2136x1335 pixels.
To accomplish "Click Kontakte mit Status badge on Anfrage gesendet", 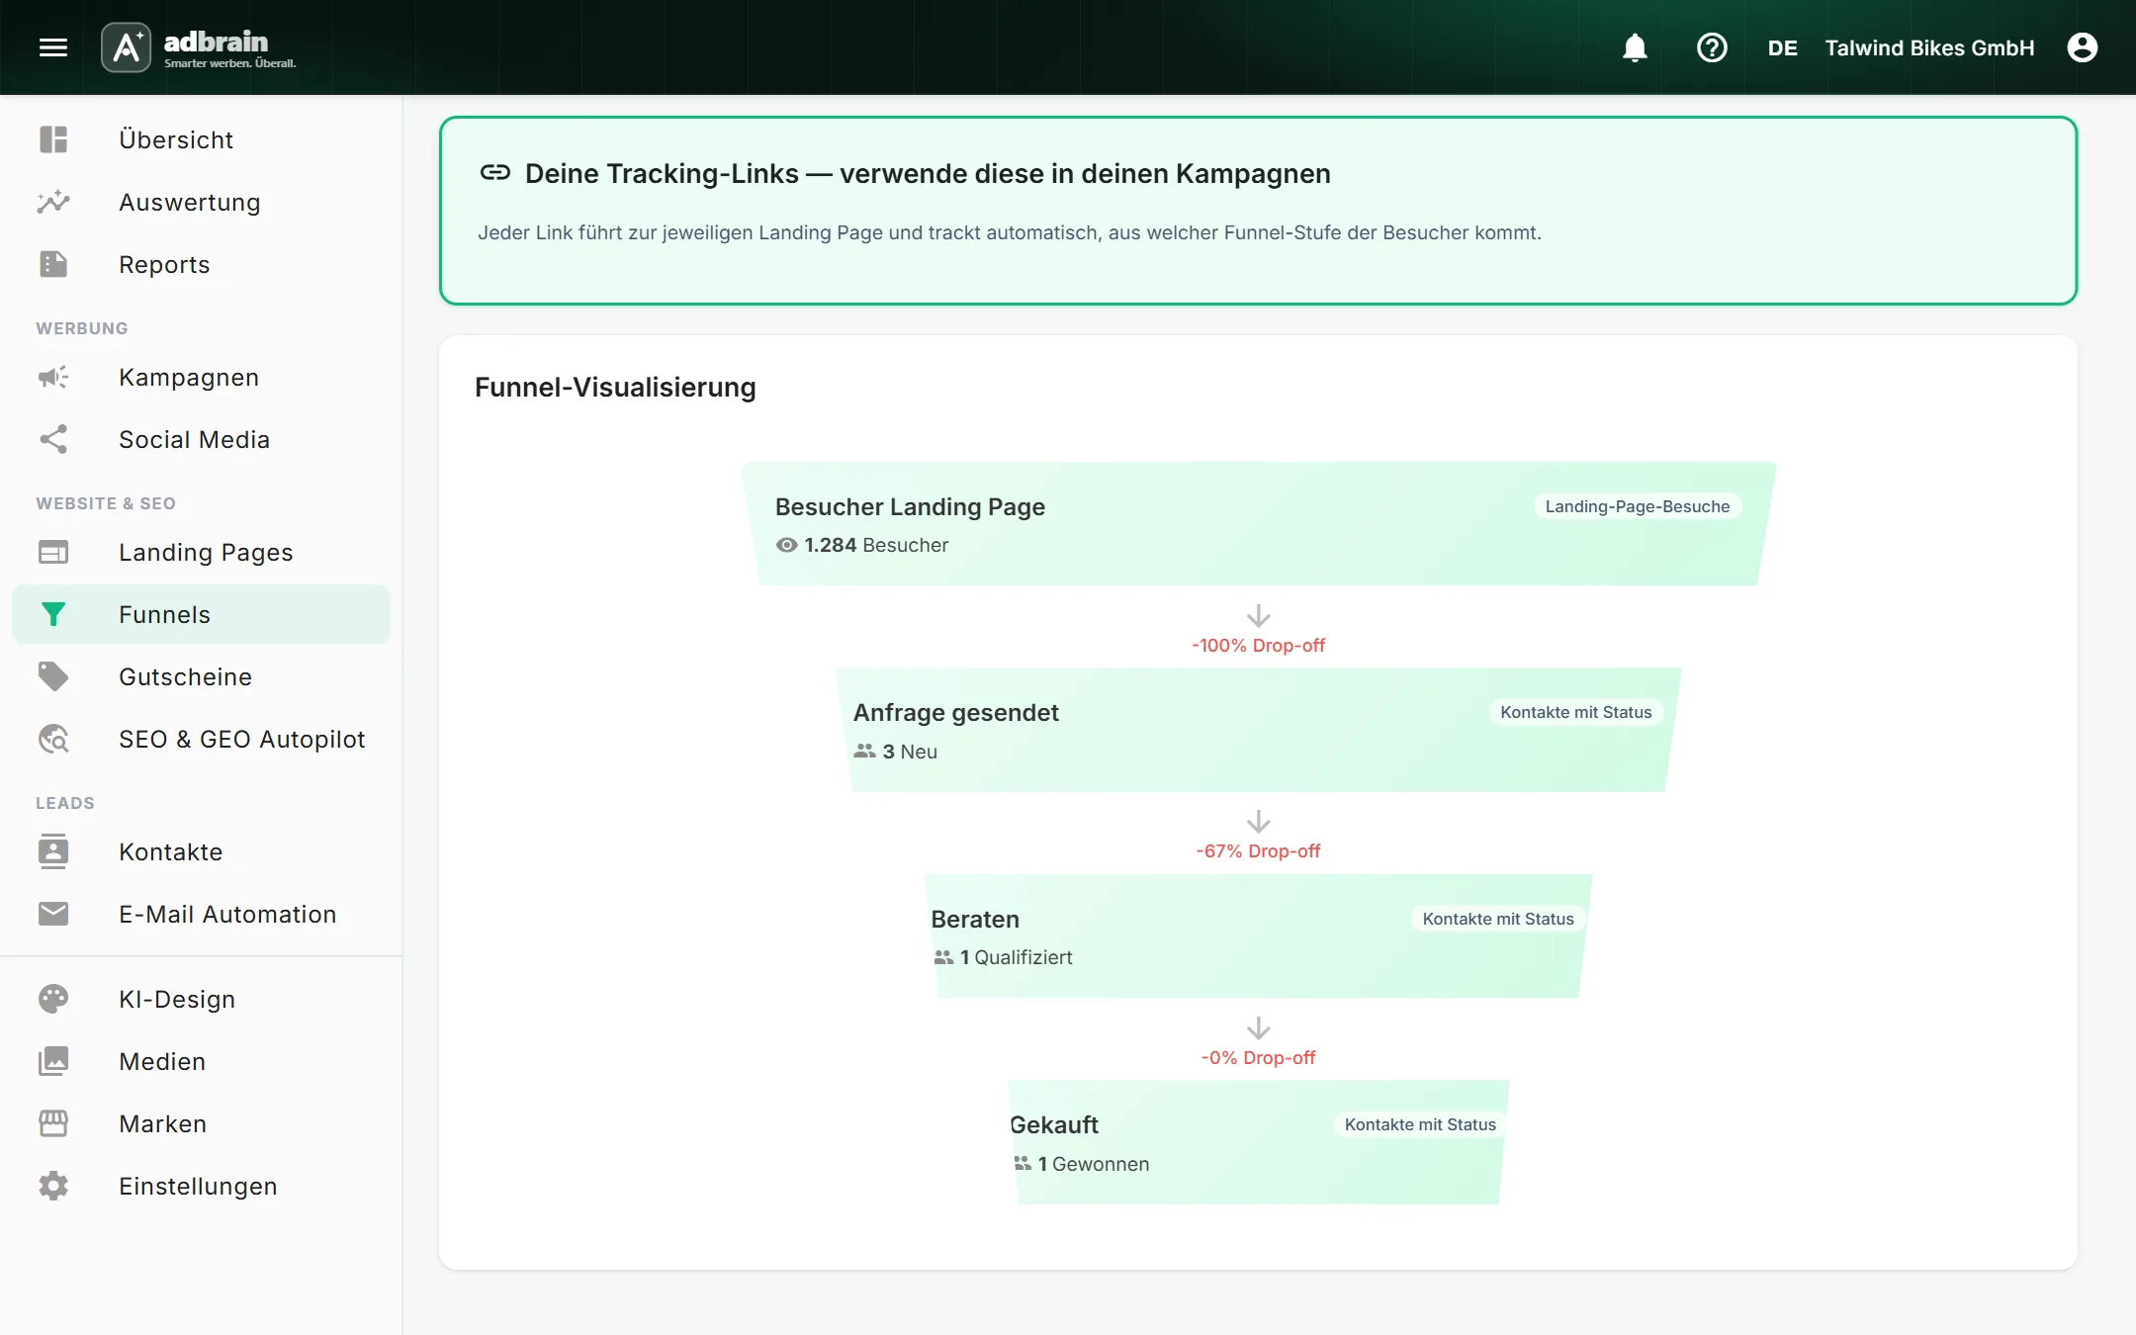I will click(1576, 712).
